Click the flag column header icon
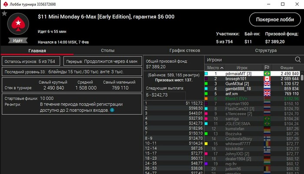304x174 pixels. pos(267,67)
